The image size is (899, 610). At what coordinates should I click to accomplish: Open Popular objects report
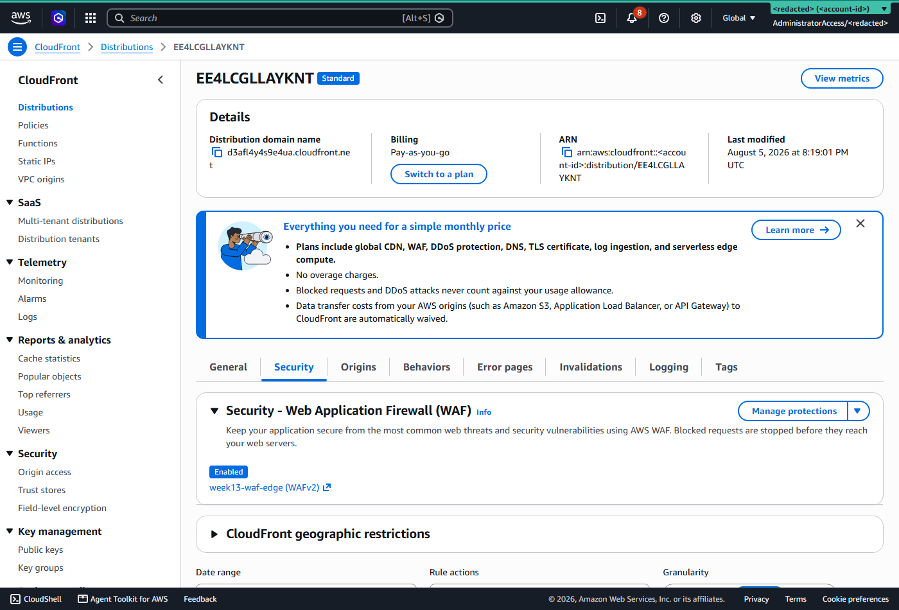49,376
